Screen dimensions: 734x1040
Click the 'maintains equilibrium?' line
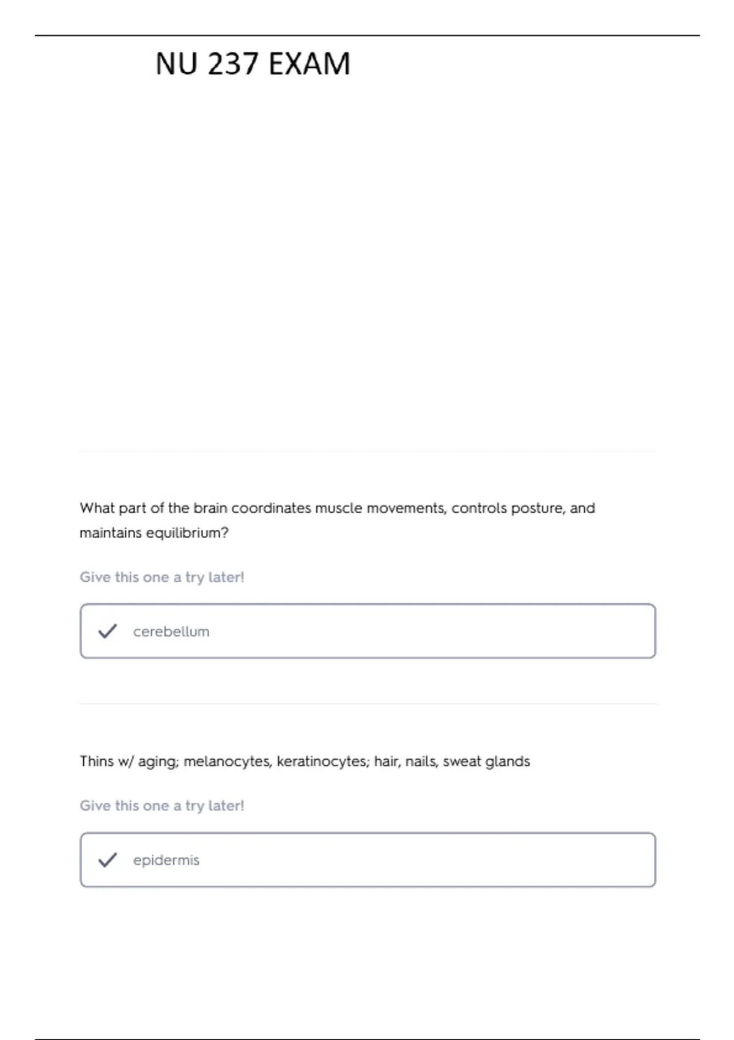pos(154,533)
